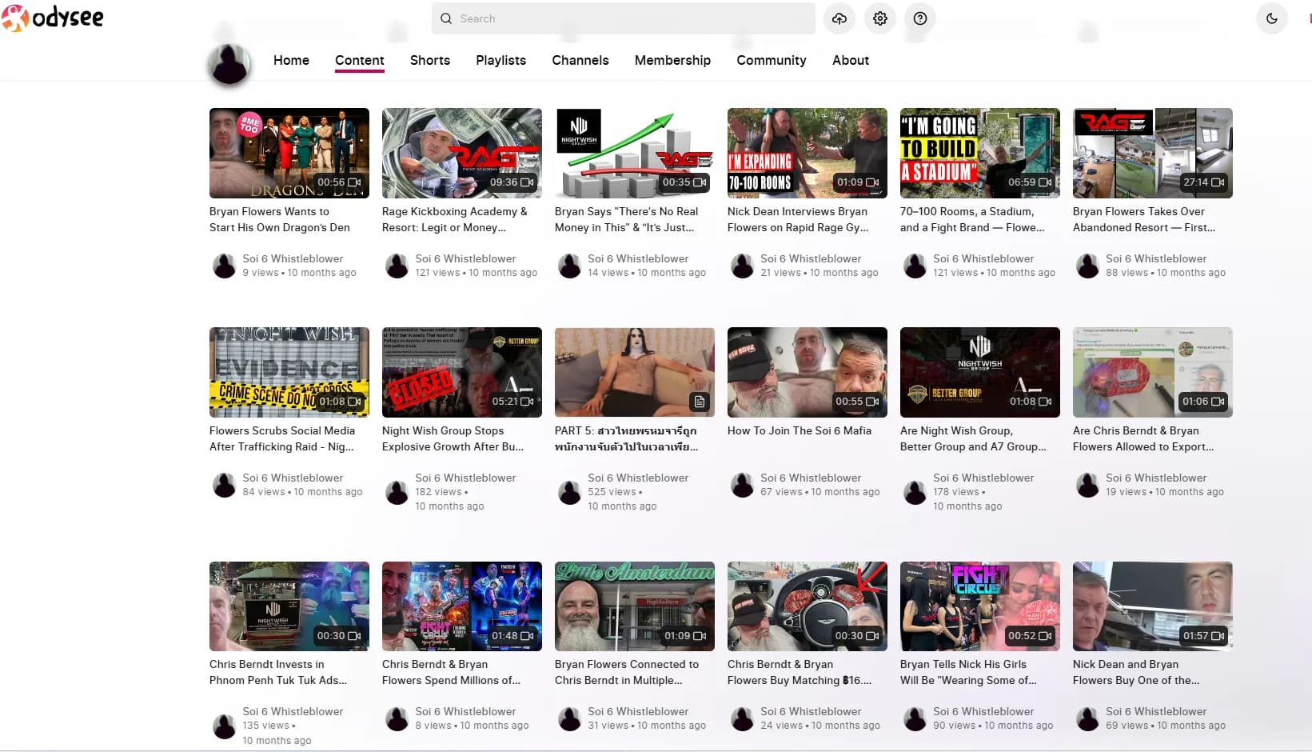Open Rage Kickboxing Academy video thumbnail
Screen dimensions: 1312x752
(x=462, y=153)
